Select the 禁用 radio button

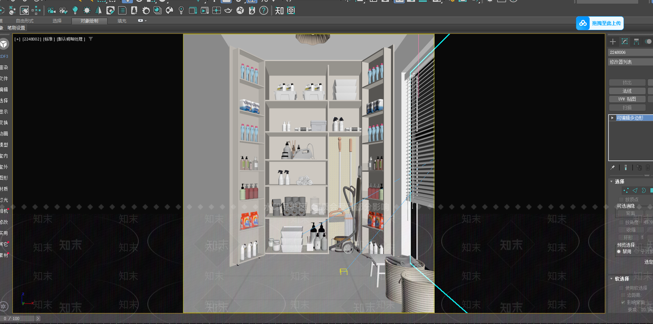click(619, 252)
